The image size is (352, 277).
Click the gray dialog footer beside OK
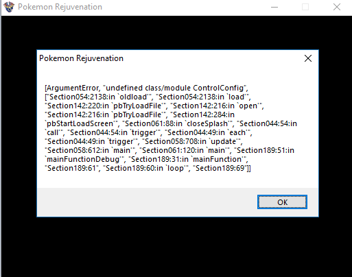[146, 202]
